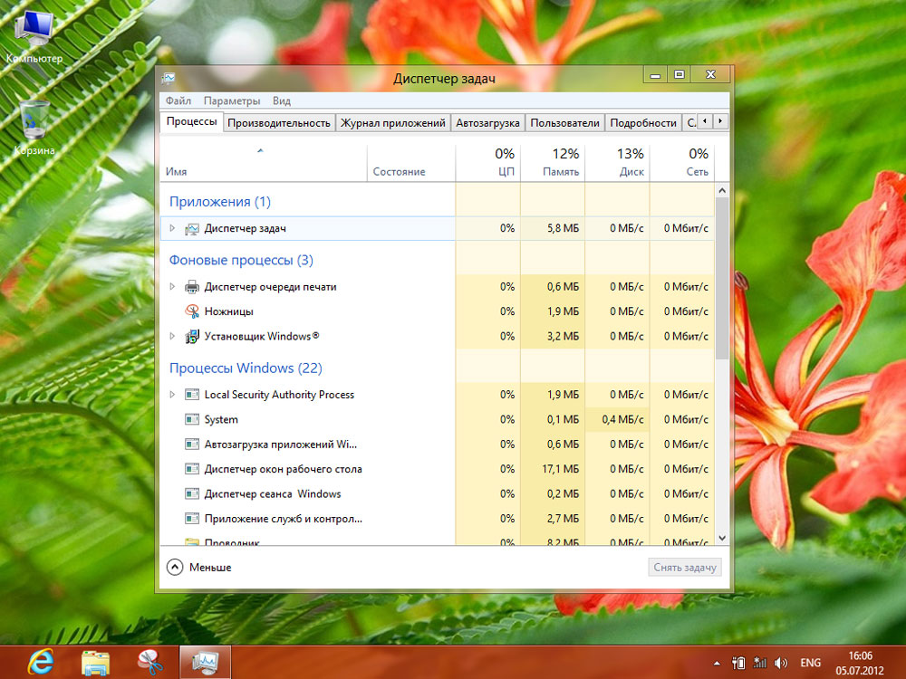Click the ENG language indicator

809,663
